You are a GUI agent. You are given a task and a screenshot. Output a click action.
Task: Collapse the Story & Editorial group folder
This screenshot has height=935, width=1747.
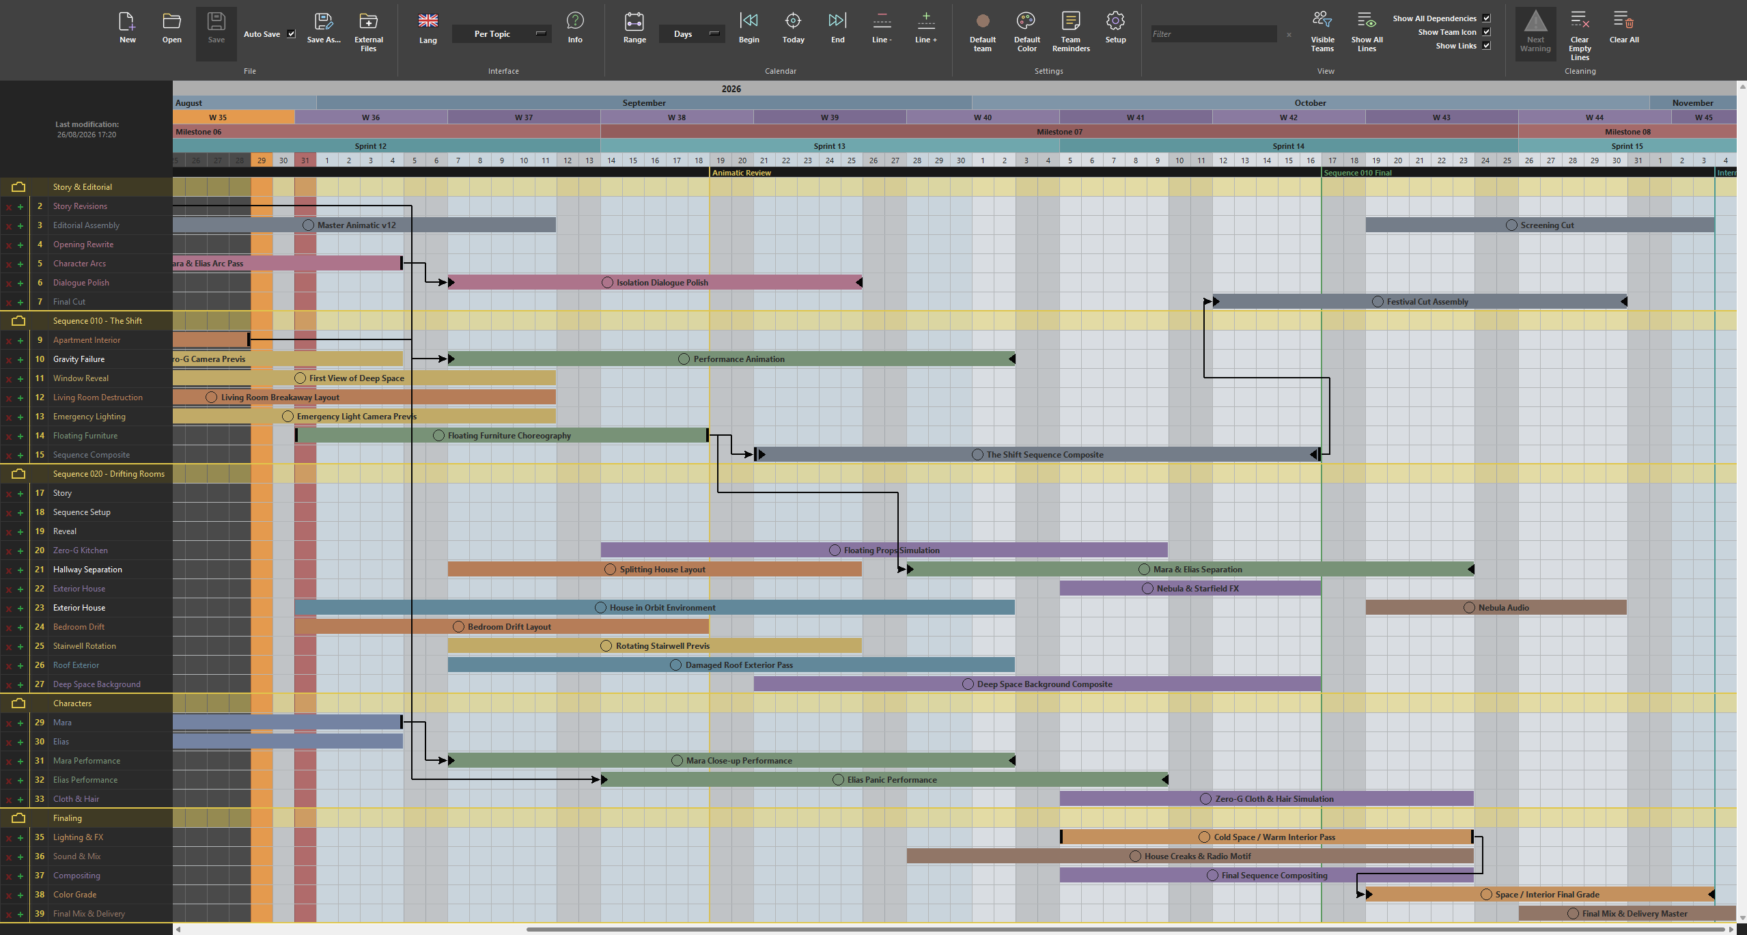pyautogui.click(x=18, y=187)
